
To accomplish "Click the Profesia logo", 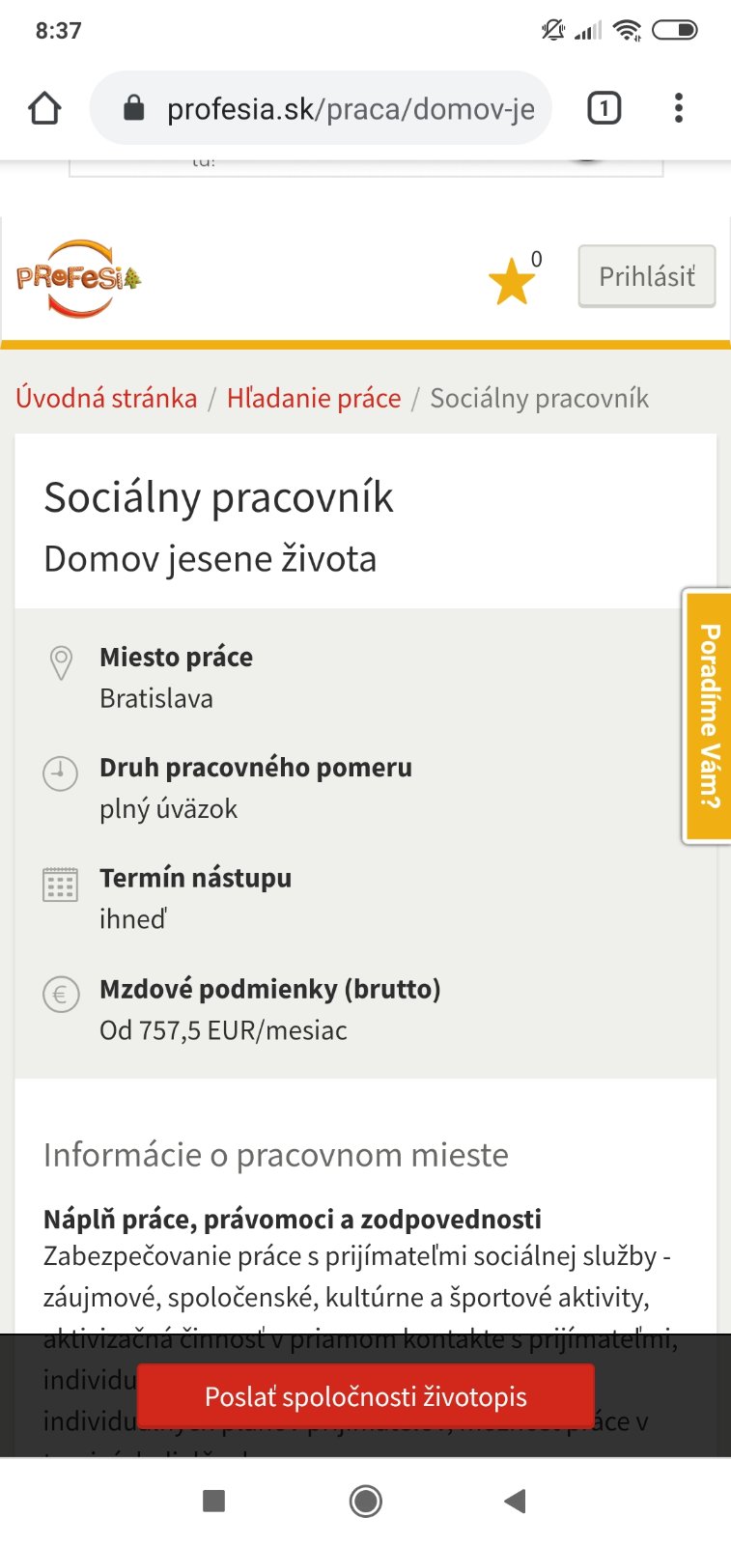I will [x=79, y=278].
